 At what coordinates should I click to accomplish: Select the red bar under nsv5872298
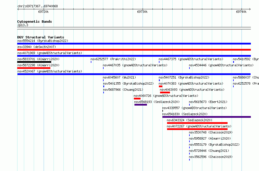pyautogui.click(x=34, y=68)
